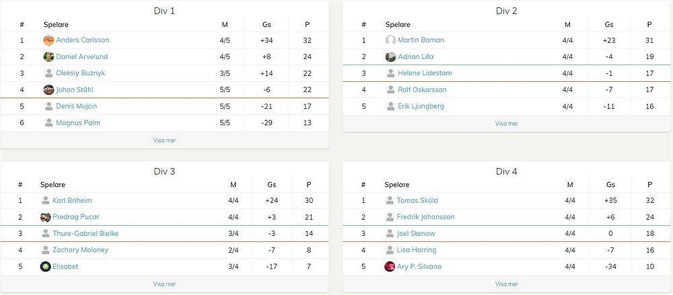Viewport: 673px width, 295px height.
Task: Open Thure-Gabriel Bielke's profile
Action: pos(85,234)
